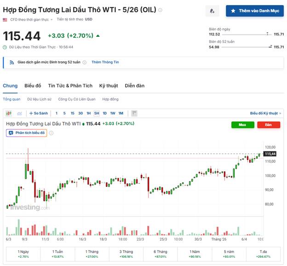Screen dimensions: 287x266
Task: Switch to the Kỹ thuật tab
Action: 109,86
